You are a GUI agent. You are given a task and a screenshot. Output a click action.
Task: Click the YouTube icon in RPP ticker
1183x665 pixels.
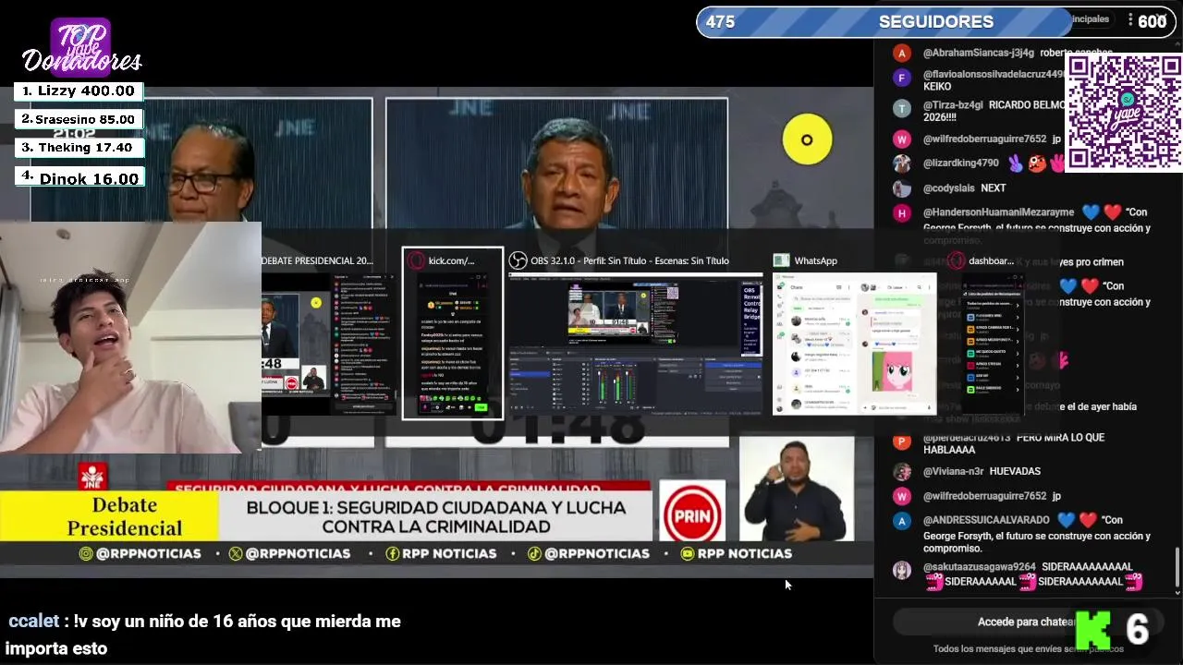tap(687, 553)
